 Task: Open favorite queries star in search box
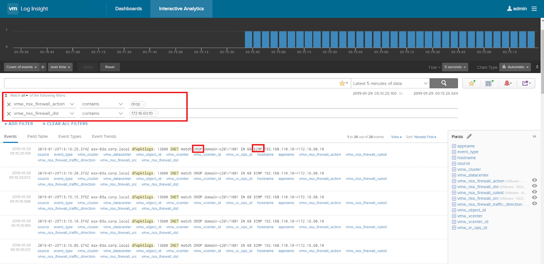[x=344, y=83]
